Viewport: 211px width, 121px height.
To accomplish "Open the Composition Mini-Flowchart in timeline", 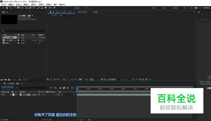I will click(51, 88).
